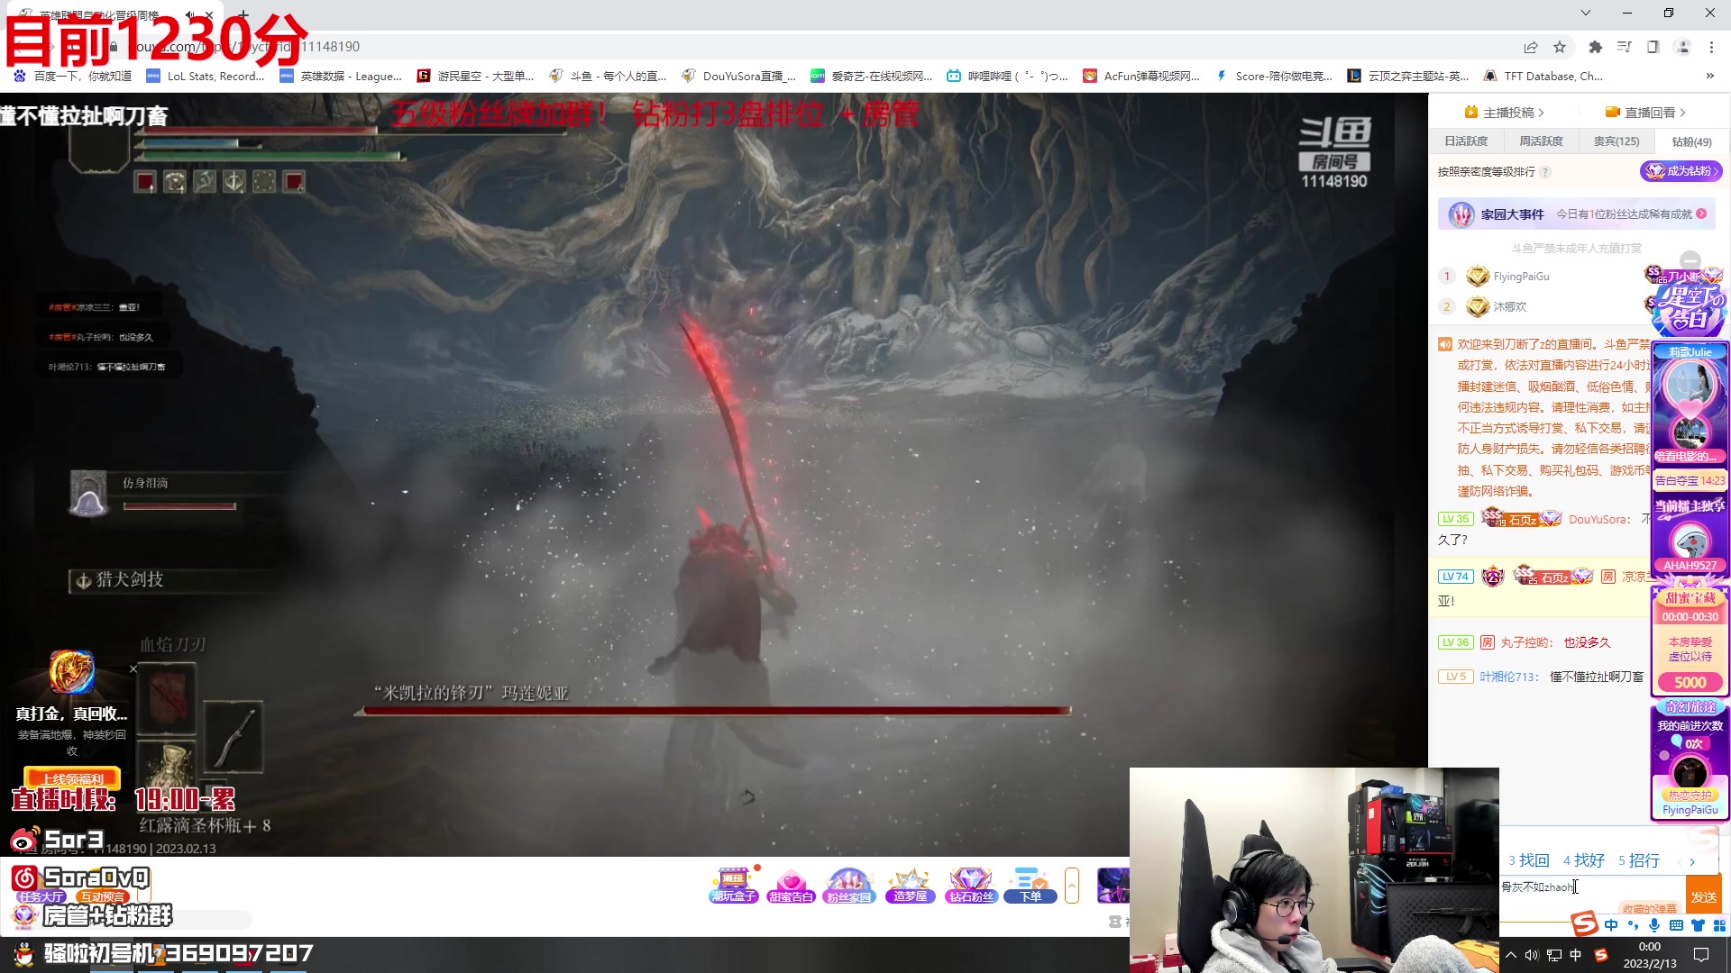
Task: Click the LV 74 level badge
Action: pyautogui.click(x=1455, y=577)
